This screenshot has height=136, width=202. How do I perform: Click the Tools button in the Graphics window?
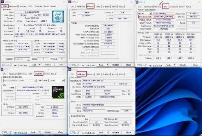coord(33,132)
